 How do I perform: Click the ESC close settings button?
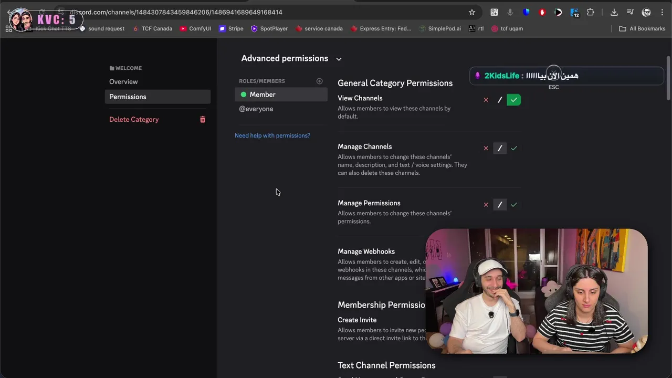(x=553, y=78)
